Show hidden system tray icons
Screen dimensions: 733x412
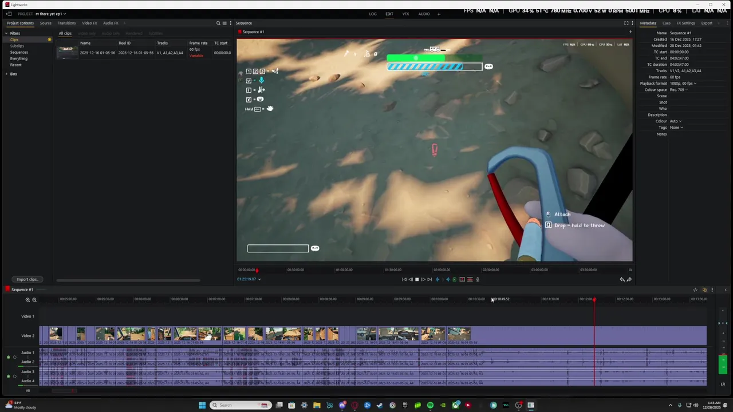671,405
